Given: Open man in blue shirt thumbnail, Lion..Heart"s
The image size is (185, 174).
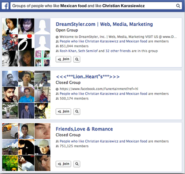Looking at the screenshot, I should click(x=26, y=95).
